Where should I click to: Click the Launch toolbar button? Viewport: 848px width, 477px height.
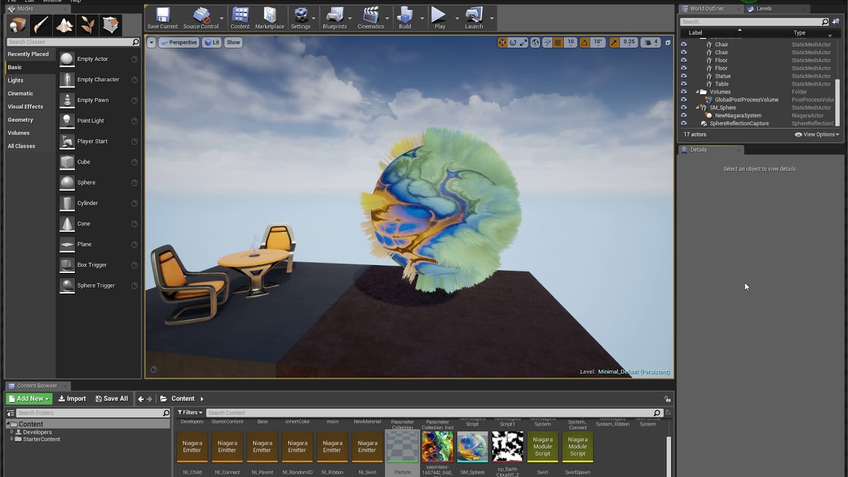474,19
